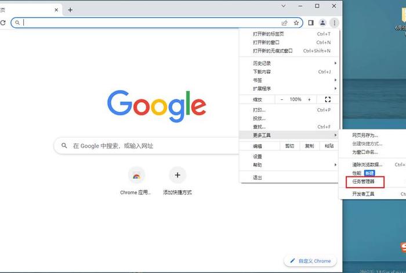Click the Google logo
This screenshot has height=273, width=406.
coord(157,106)
